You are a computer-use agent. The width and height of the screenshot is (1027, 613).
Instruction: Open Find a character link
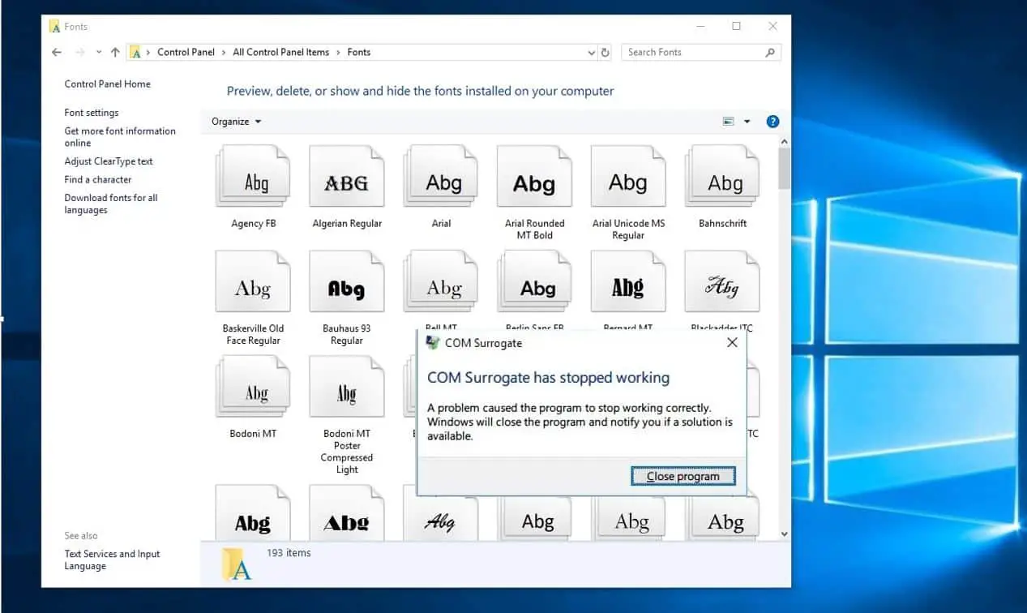point(98,180)
